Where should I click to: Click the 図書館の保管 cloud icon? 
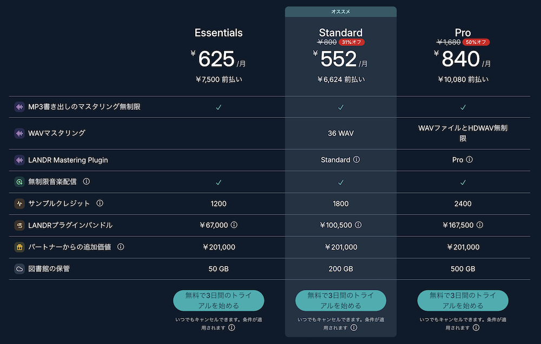coord(19,269)
